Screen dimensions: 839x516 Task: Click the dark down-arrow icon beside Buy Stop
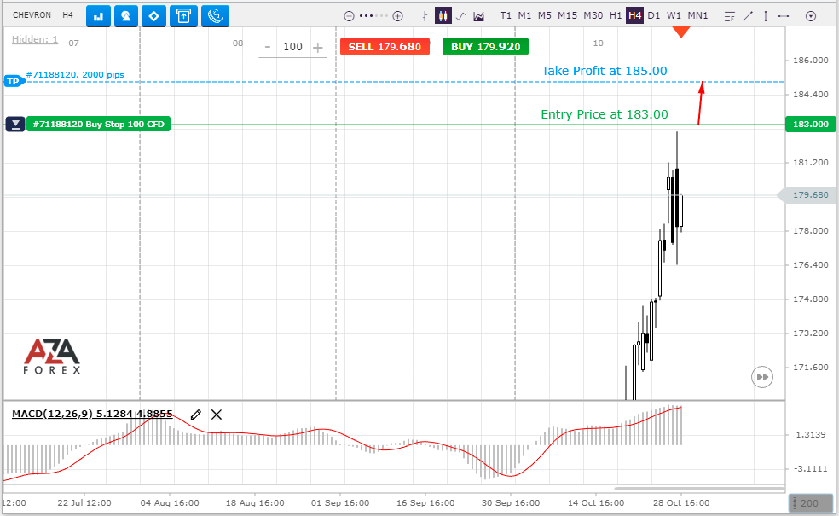15,125
